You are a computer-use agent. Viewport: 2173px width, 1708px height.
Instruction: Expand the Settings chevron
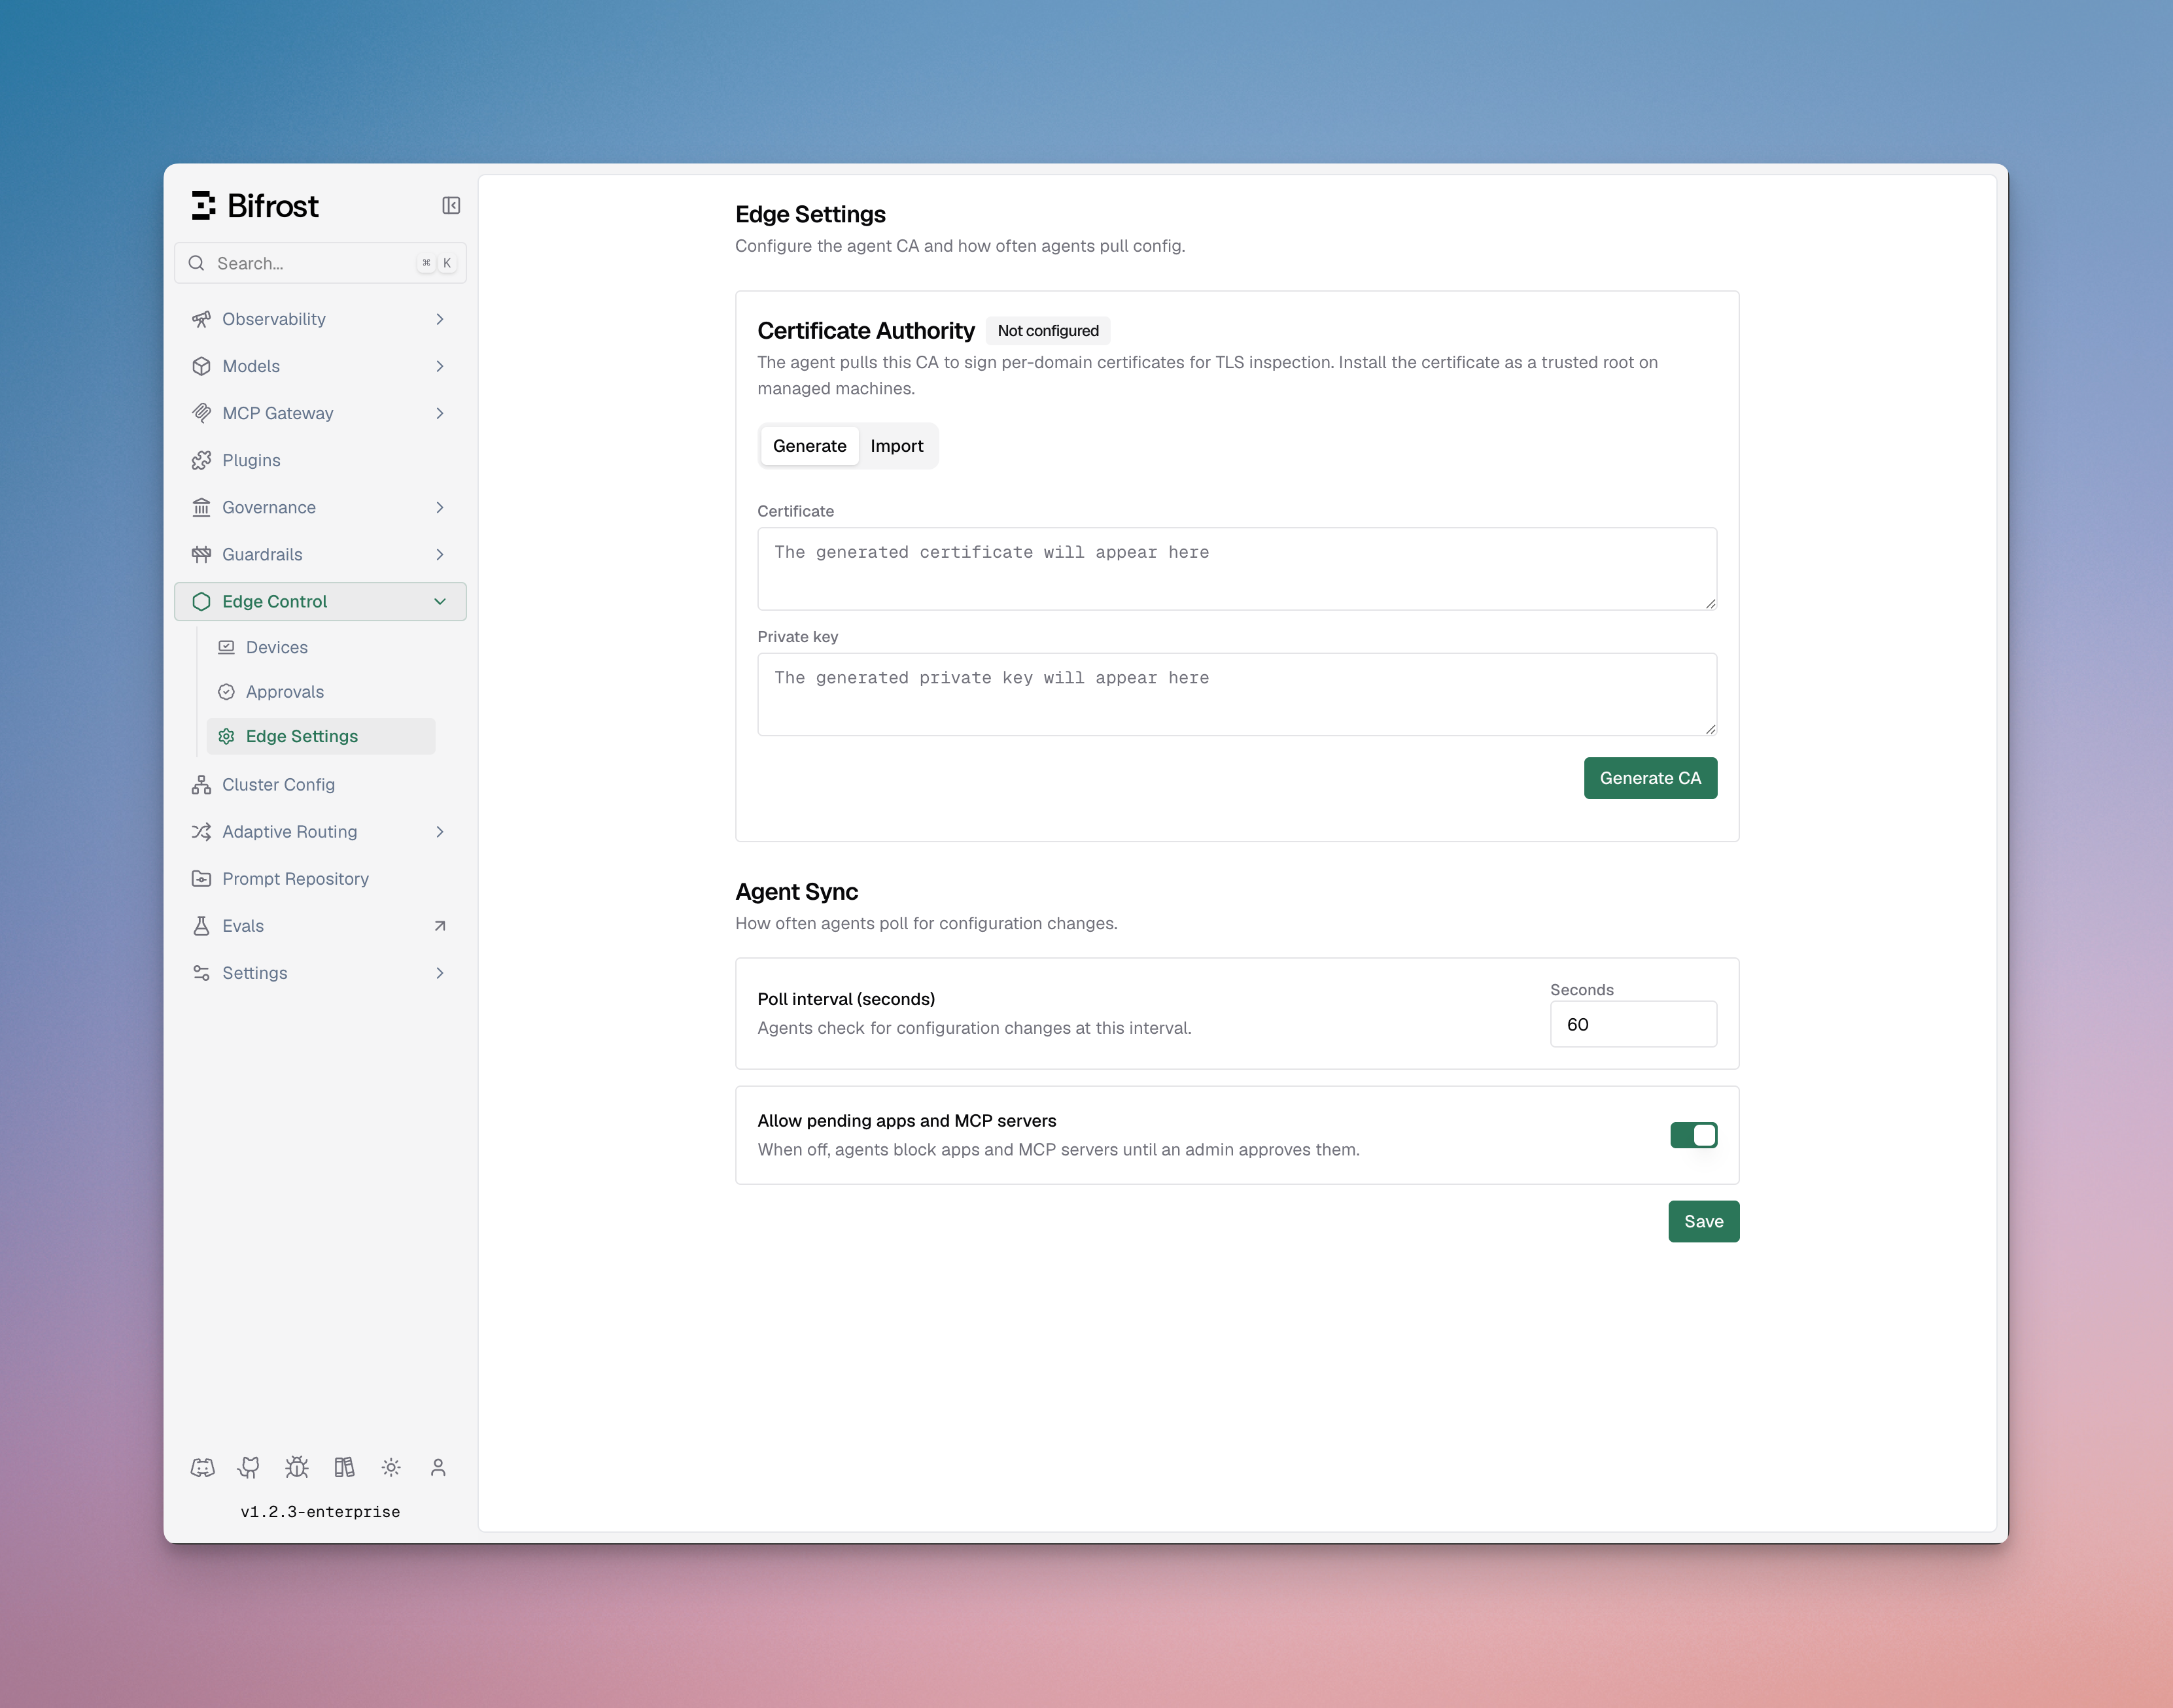(x=440, y=973)
